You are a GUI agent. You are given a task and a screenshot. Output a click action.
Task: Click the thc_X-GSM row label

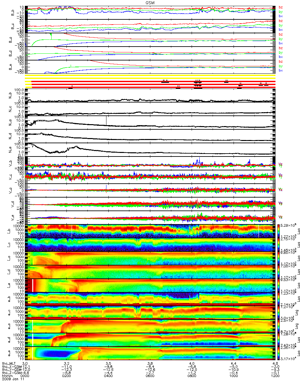tap(12, 367)
